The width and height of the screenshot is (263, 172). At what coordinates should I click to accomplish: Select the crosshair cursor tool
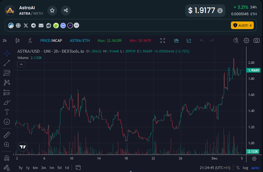(7, 54)
